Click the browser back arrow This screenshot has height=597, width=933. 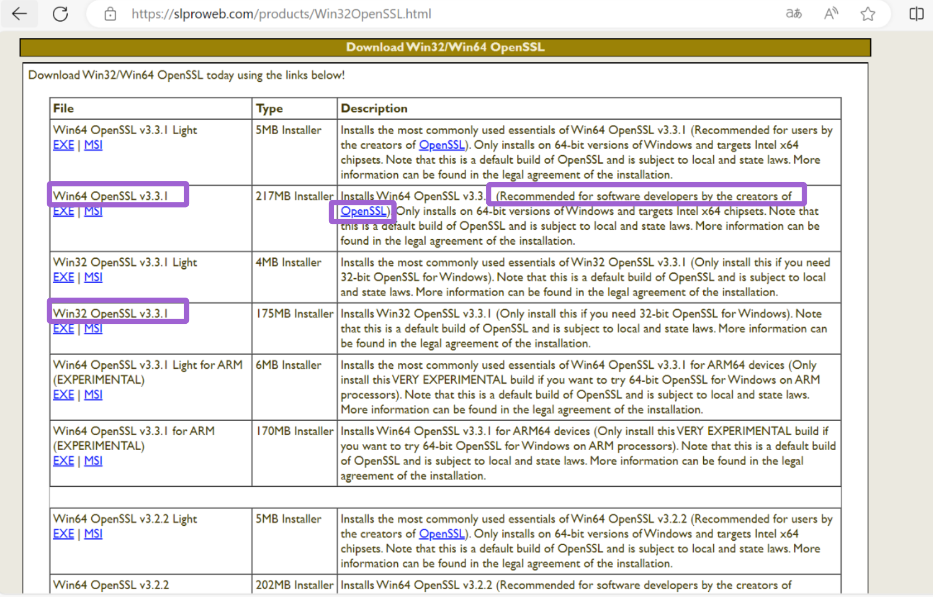[19, 13]
